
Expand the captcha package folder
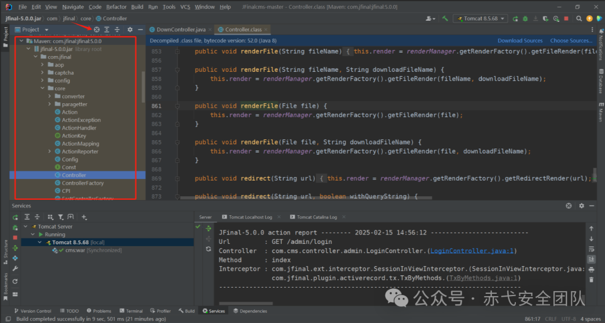[x=43, y=73]
